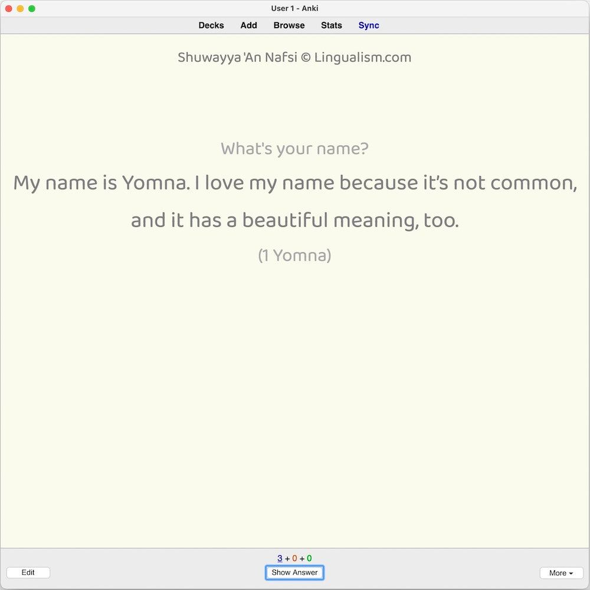Select the answer sentence about Yomna's name
This screenshot has width=590, height=590.
tap(295, 183)
